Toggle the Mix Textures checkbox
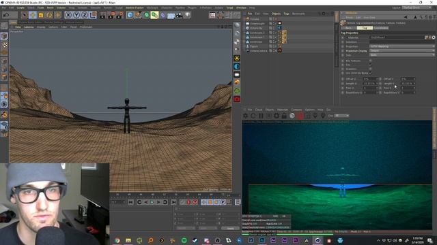The image size is (437, 245). (370, 61)
